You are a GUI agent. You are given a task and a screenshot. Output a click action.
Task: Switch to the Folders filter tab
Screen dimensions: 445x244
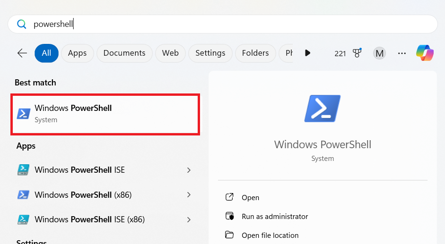[x=255, y=53]
